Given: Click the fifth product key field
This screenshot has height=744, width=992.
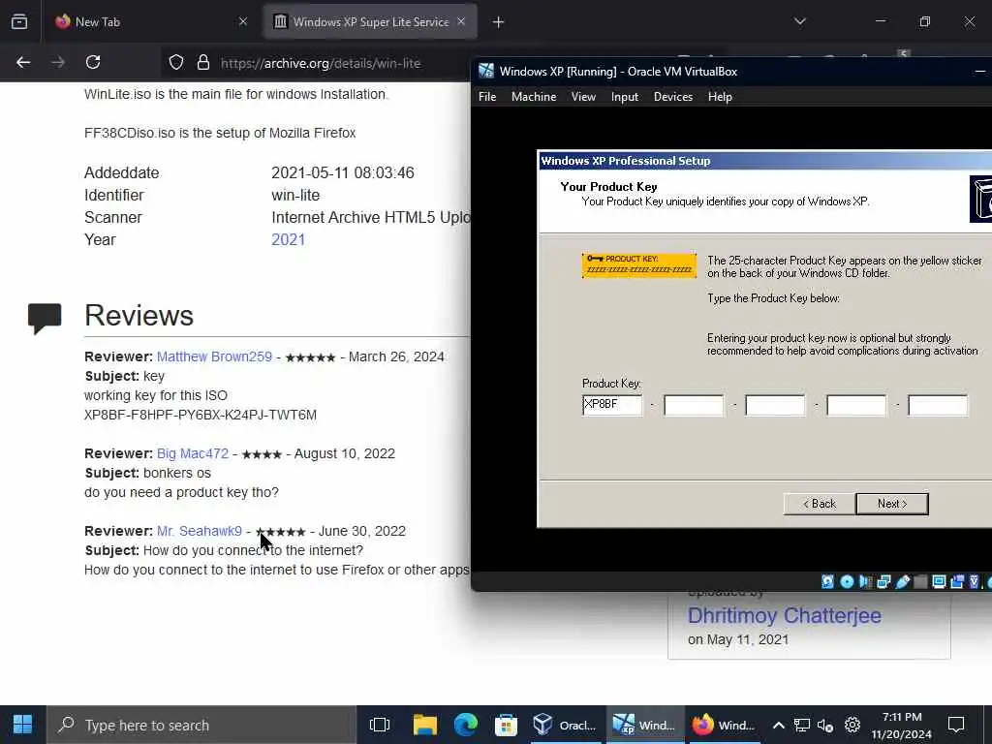Looking at the screenshot, I should tap(938, 405).
